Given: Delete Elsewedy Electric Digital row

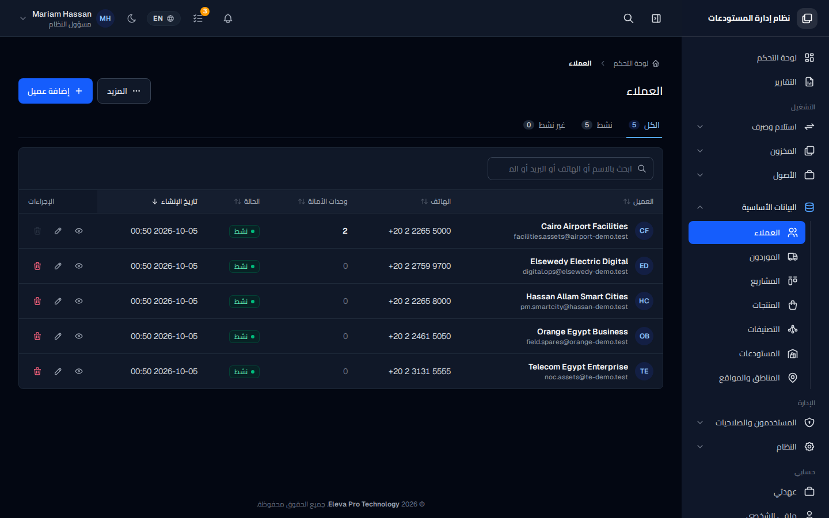Looking at the screenshot, I should tap(37, 266).
